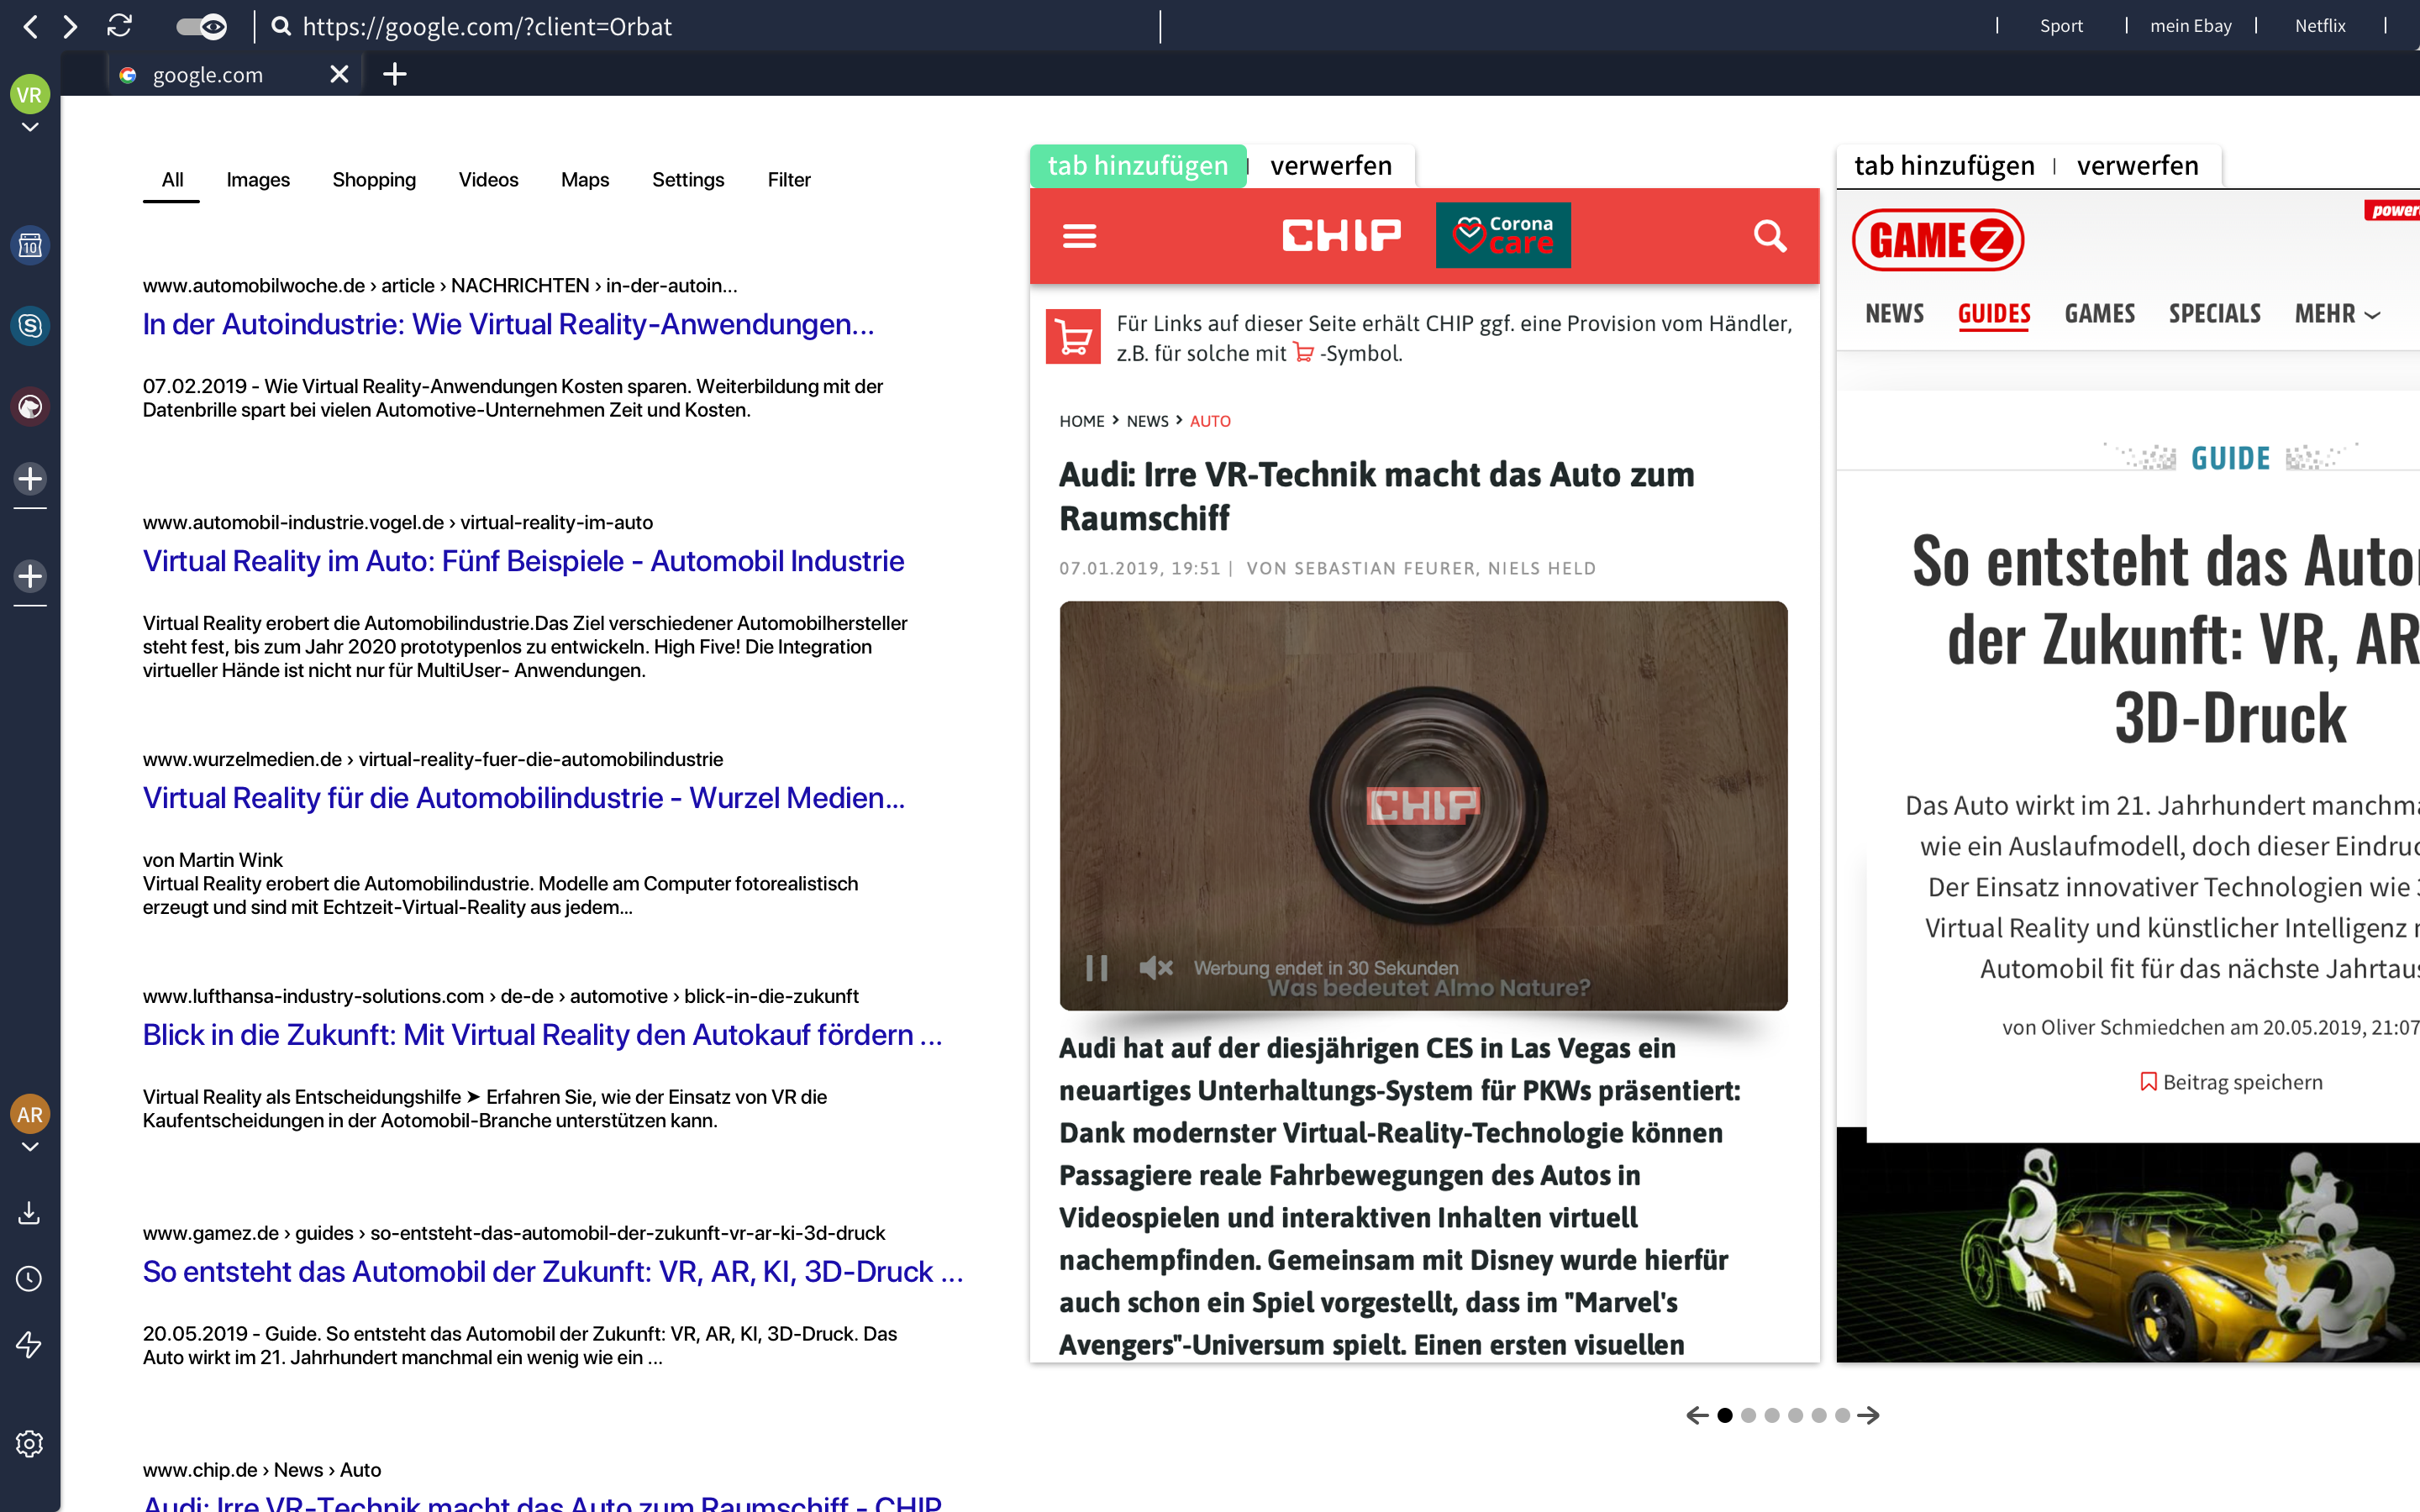Open the calendar sidebar icon
This screenshot has height=1512, width=2420.
pos(30,245)
